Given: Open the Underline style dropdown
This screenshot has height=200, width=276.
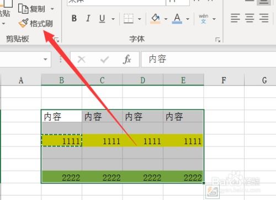Looking at the screenshot, I should coord(113,19).
